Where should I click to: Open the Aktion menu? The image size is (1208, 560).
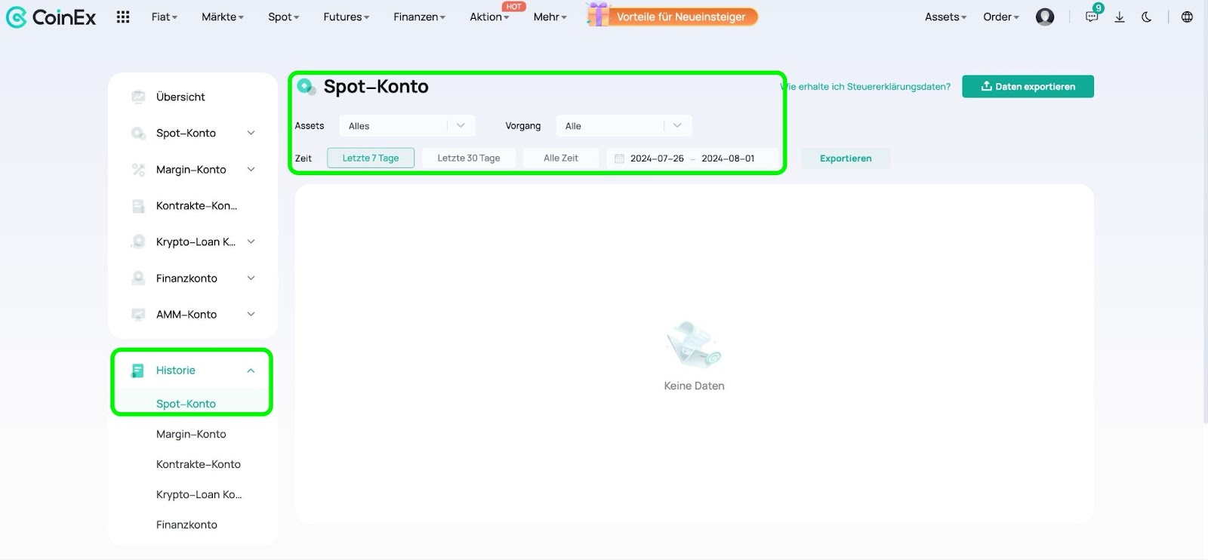[x=489, y=17]
